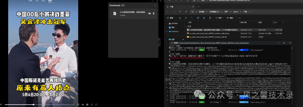Open 主文件夹 in Explorer sidebar
This screenshot has width=303, height=107.
point(173,24)
